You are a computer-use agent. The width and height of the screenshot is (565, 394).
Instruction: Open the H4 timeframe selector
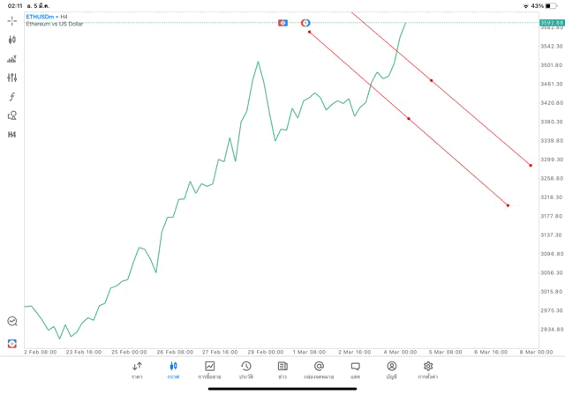(x=12, y=134)
